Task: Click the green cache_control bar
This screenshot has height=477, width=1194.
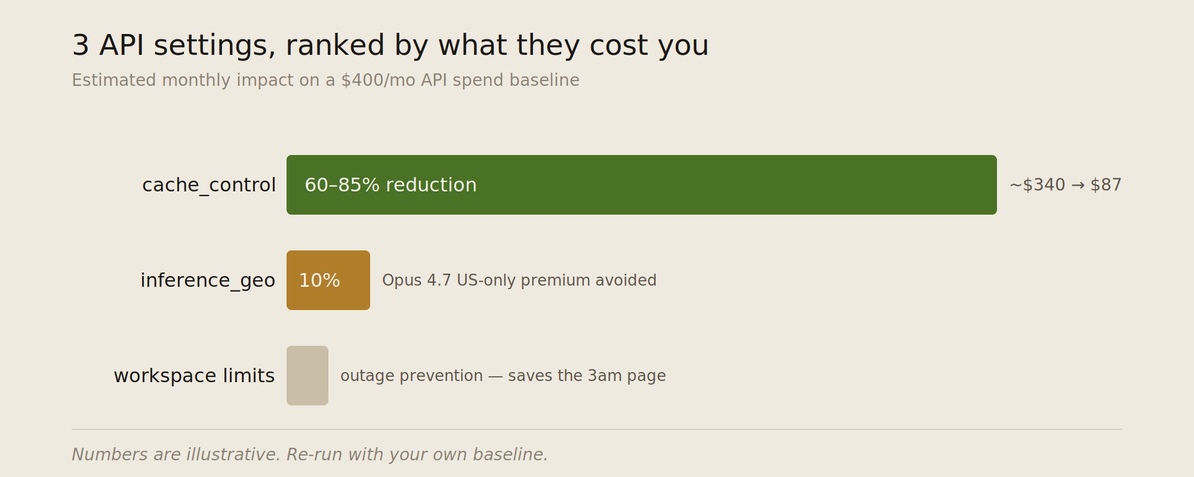Action: click(x=642, y=185)
